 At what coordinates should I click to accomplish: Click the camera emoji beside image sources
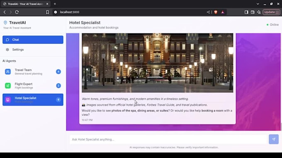pyautogui.click(x=83, y=105)
